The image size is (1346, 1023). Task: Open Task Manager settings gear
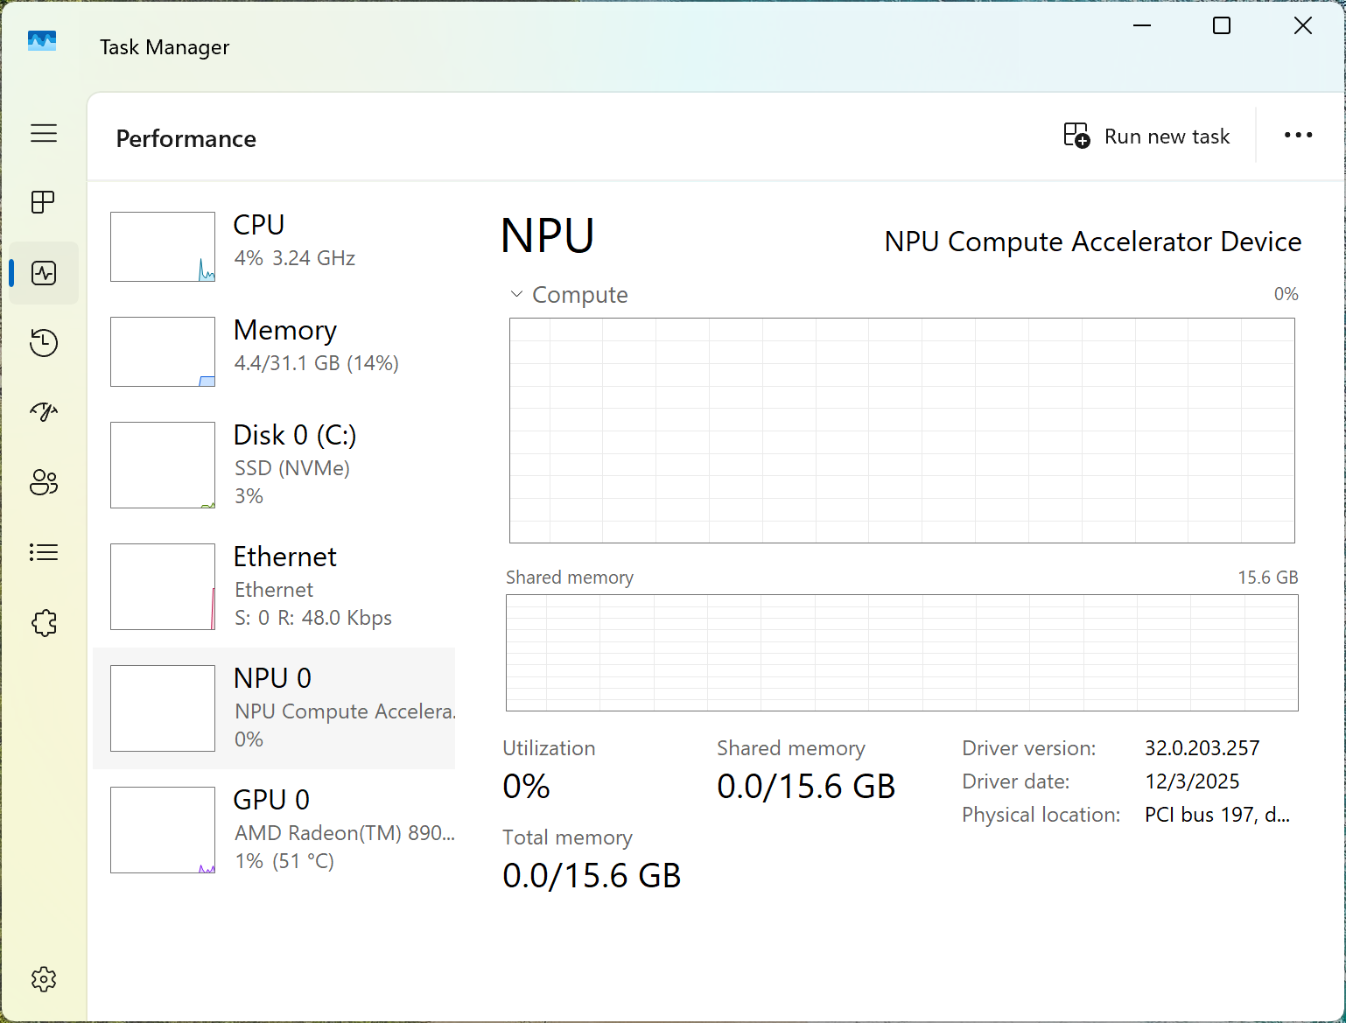pos(44,979)
